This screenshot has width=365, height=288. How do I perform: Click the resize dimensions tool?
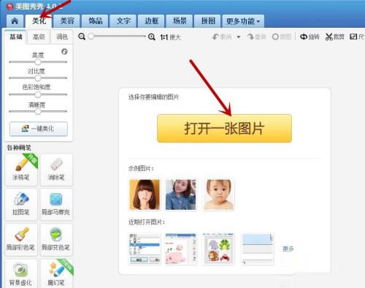(357, 37)
